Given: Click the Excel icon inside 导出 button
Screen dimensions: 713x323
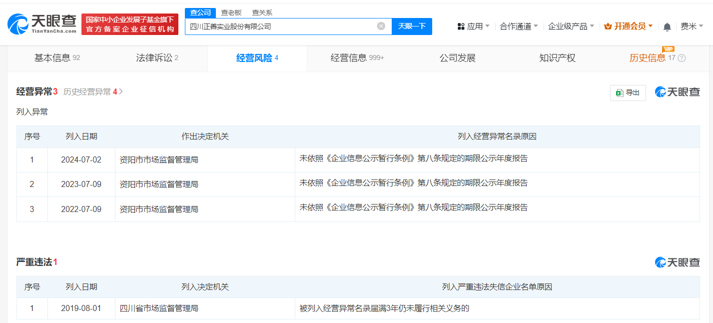Looking at the screenshot, I should [620, 92].
